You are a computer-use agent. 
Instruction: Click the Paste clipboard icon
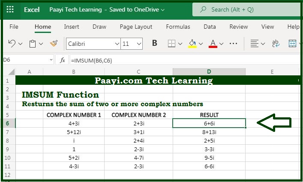tap(33, 44)
